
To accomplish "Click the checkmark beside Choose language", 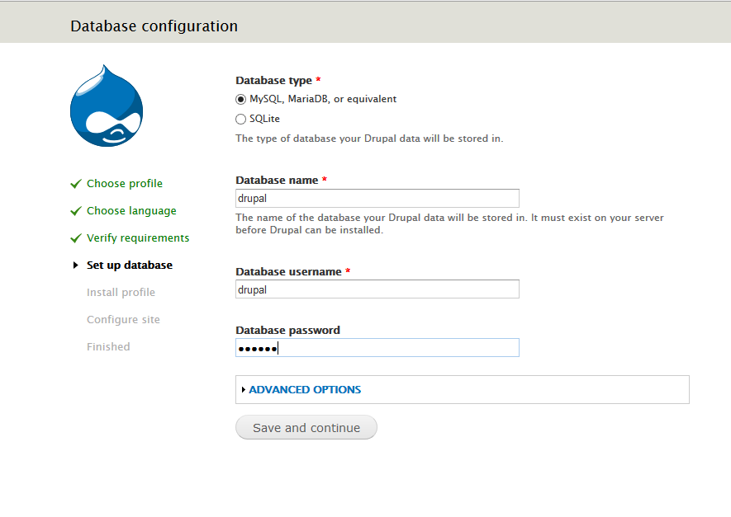I will (x=76, y=211).
